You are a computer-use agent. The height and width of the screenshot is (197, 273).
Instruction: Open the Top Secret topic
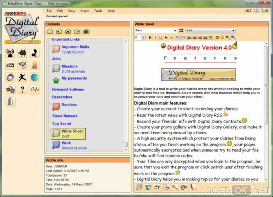(x=62, y=123)
